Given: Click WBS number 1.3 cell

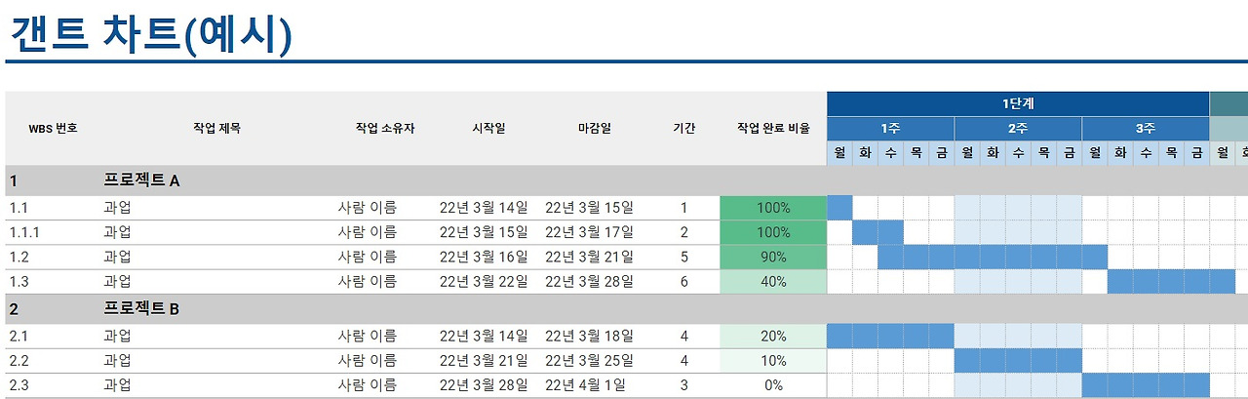Looking at the screenshot, I should tap(19, 282).
